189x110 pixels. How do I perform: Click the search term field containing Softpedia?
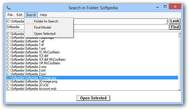[87, 27]
